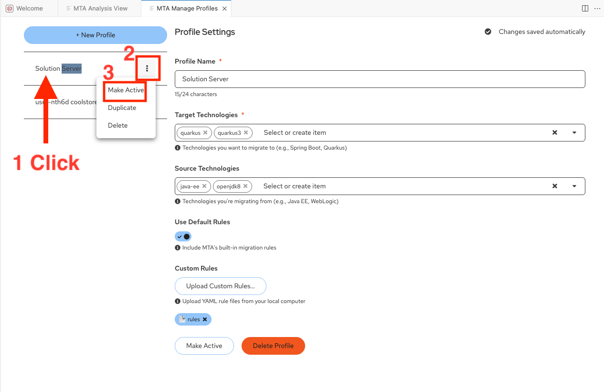The width and height of the screenshot is (604, 392).
Task: Switch to the MTA Analysis View tab
Action: (100, 8)
